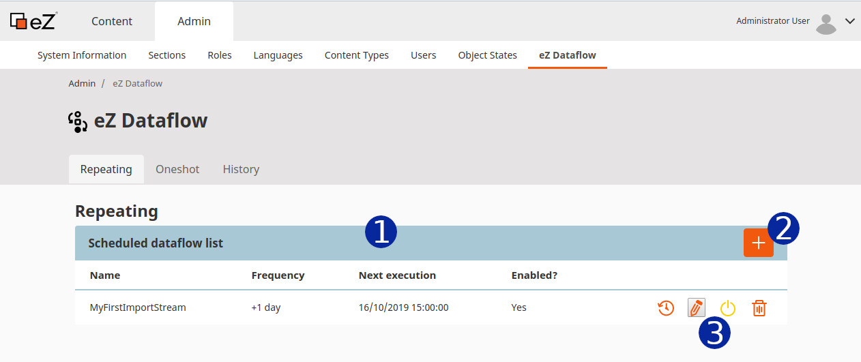Click the eZ Dataflow heading icon
This screenshot has height=362, width=861.
[x=78, y=121]
